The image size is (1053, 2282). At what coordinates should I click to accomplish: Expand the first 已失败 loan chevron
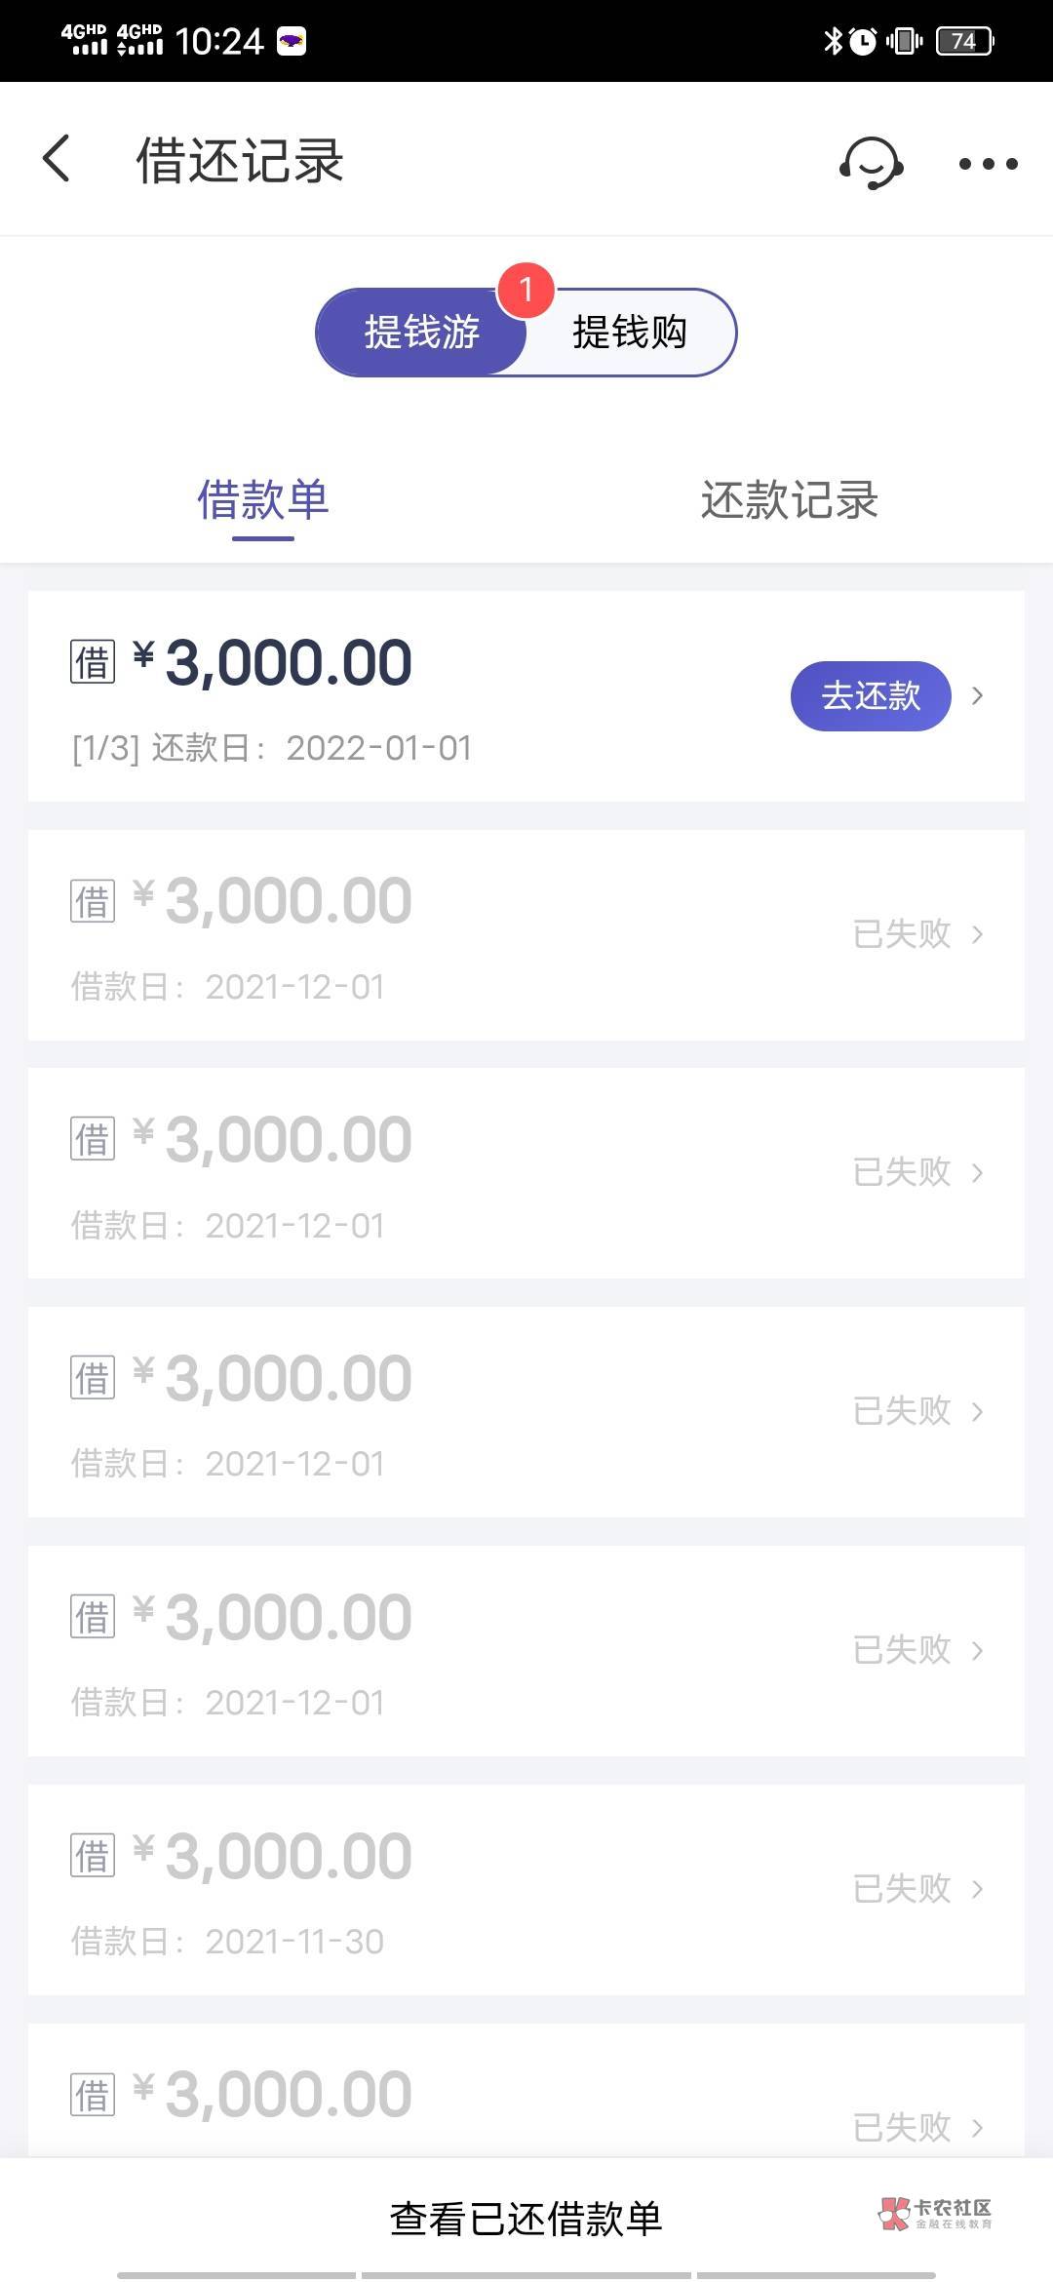point(977,935)
